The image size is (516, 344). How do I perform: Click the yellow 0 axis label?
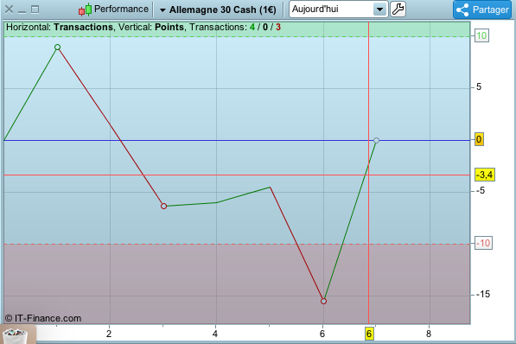pyautogui.click(x=479, y=139)
